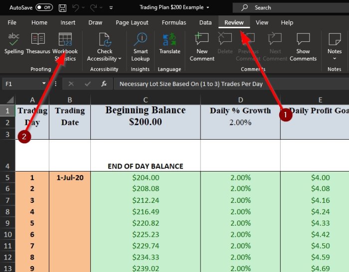Click the formula bar text field

pos(231,84)
